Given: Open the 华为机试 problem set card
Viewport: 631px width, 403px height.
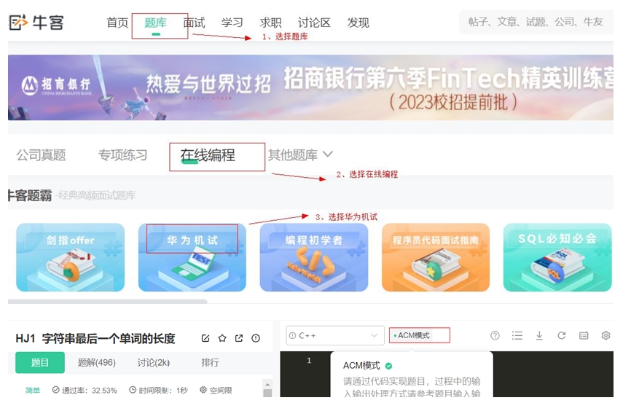Looking at the screenshot, I should 192,257.
